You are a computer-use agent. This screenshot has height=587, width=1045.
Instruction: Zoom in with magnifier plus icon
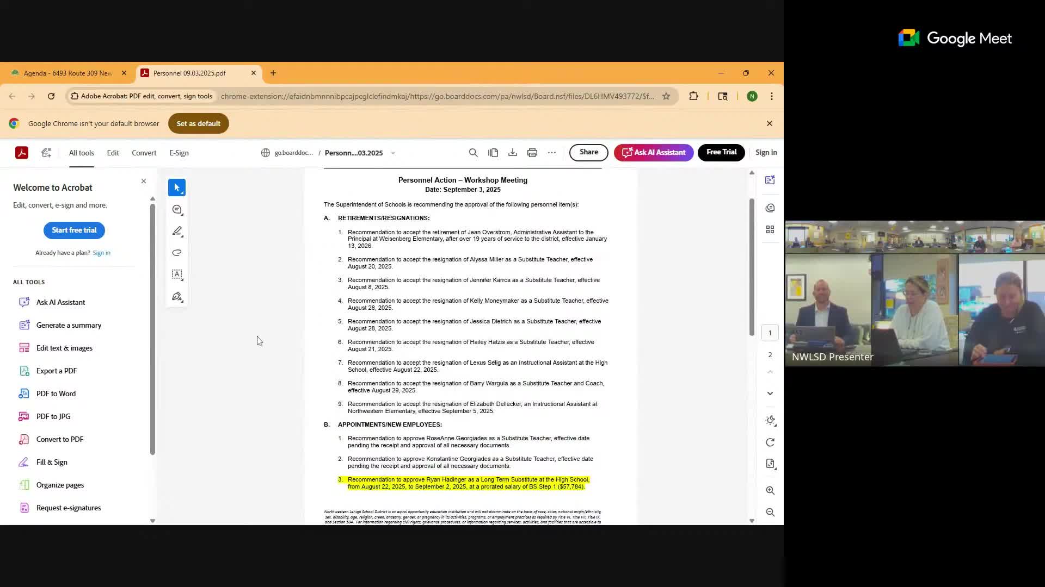(770, 490)
